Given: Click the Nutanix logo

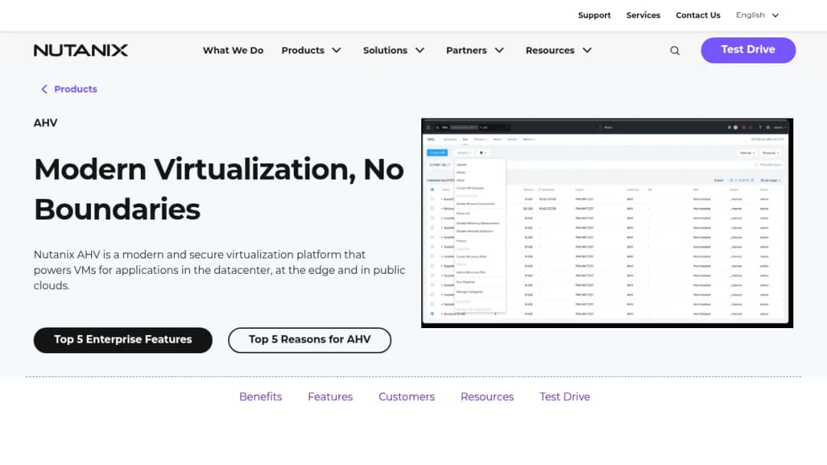Looking at the screenshot, I should click(x=80, y=50).
